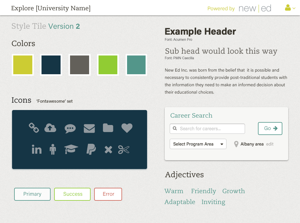
Task: Select the bright green color swatch
Action: pyautogui.click(x=108, y=65)
